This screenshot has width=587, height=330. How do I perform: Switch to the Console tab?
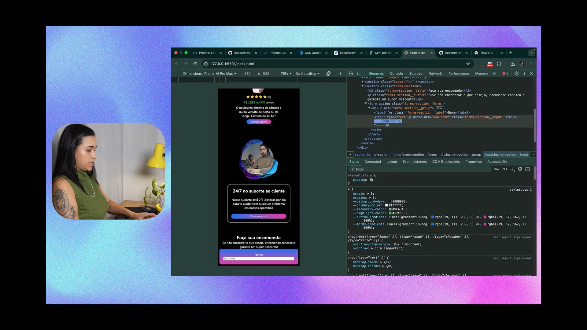[396, 74]
